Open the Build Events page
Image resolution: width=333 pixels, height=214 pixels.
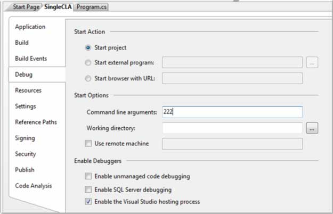click(31, 59)
